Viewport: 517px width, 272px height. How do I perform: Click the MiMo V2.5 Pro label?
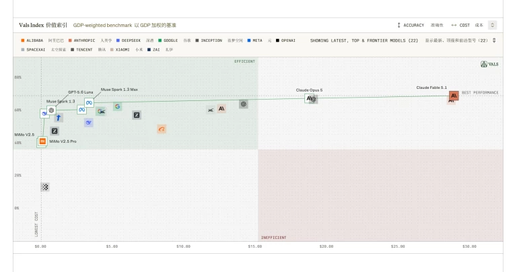coord(63,141)
